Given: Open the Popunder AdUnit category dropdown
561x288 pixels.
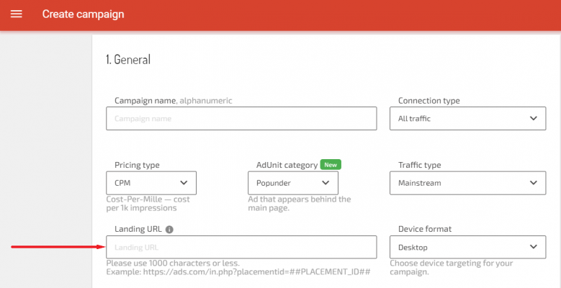Looking at the screenshot, I should tap(293, 183).
